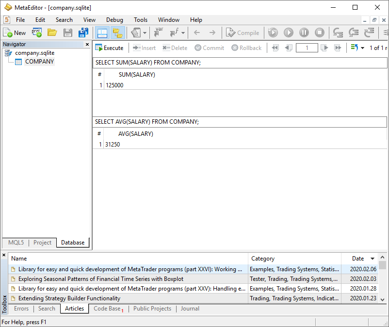Switch to Project navigator tab

[42, 243]
